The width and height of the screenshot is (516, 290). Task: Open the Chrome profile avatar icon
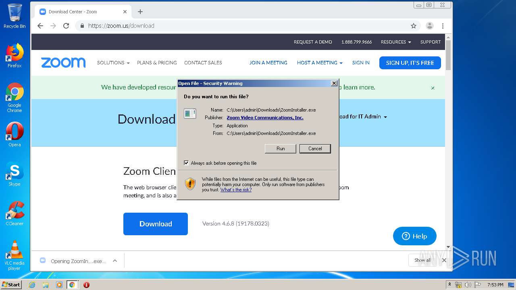point(430,26)
